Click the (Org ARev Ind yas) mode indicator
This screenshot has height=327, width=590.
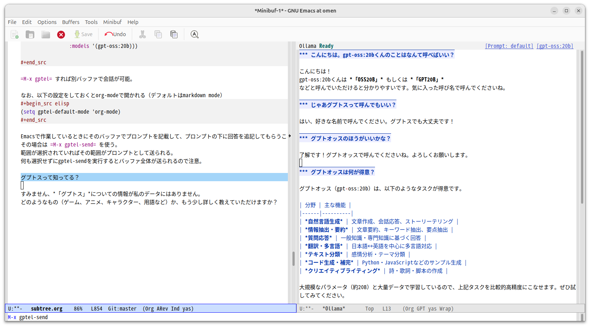[168, 309]
